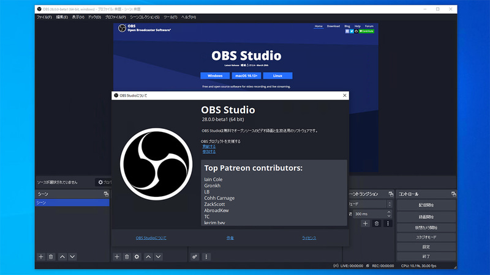
Task: Click the gear プロパティ button on the source toolbar
Action: point(104,182)
